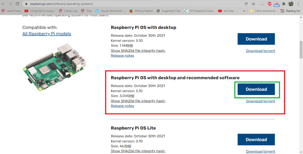This screenshot has height=154, width=303.
Task: Download torrent for Raspberry Pi OS Lite
Action: pos(260,151)
